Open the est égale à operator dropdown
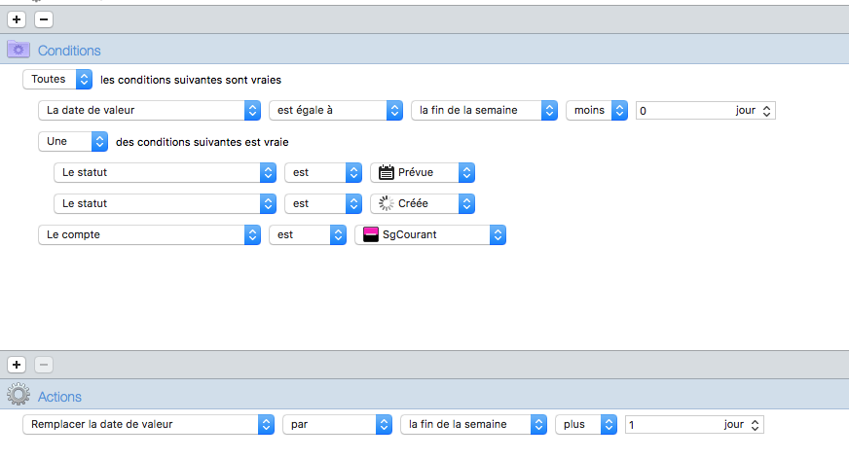The height and width of the screenshot is (459, 849). point(336,110)
